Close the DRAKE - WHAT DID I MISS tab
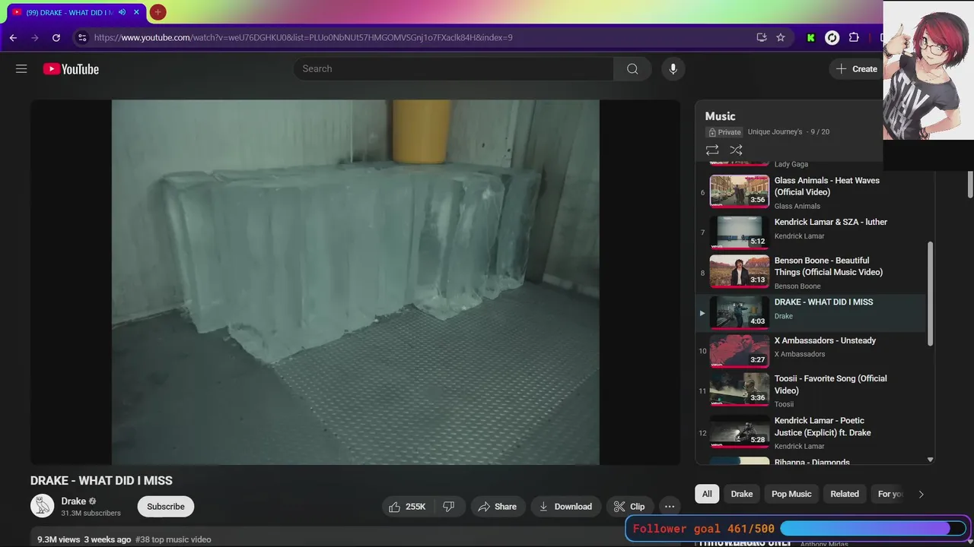The image size is (974, 547). (x=135, y=12)
